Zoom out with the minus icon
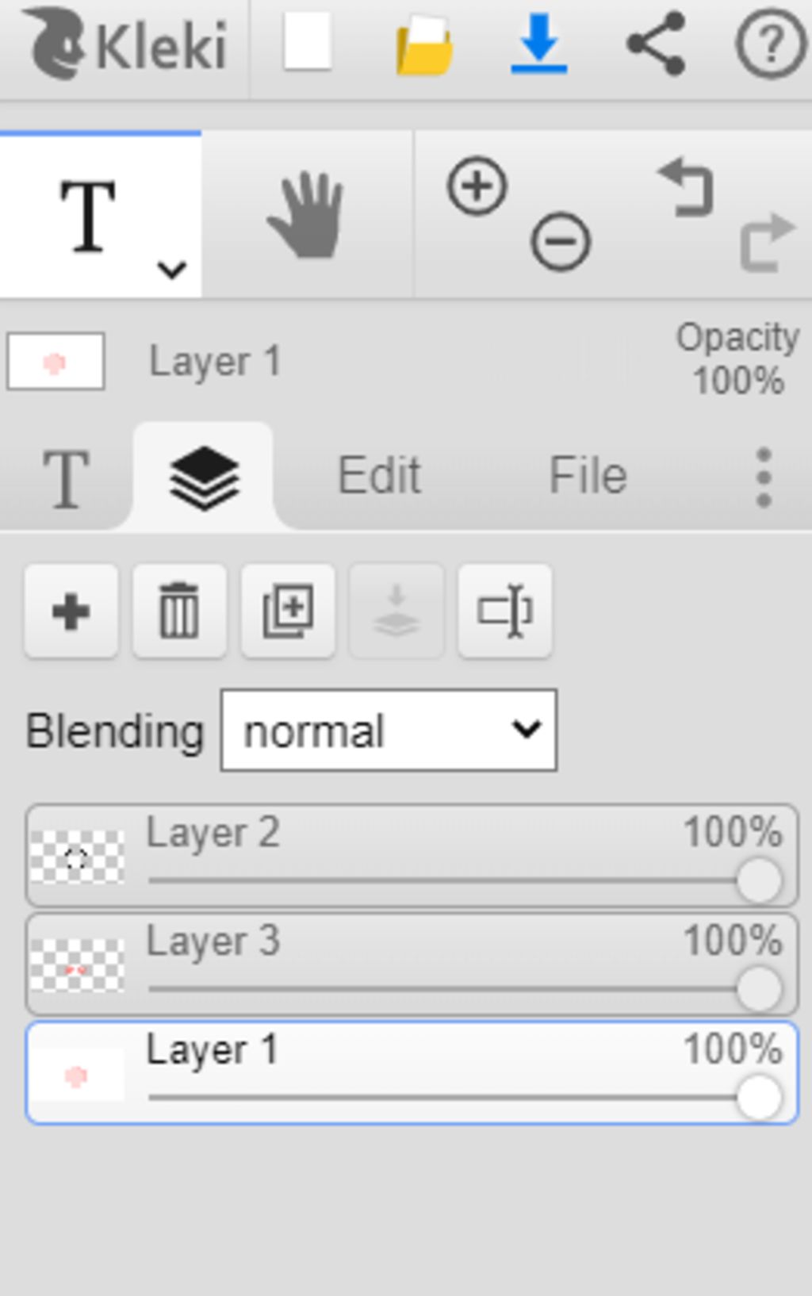 (x=561, y=241)
